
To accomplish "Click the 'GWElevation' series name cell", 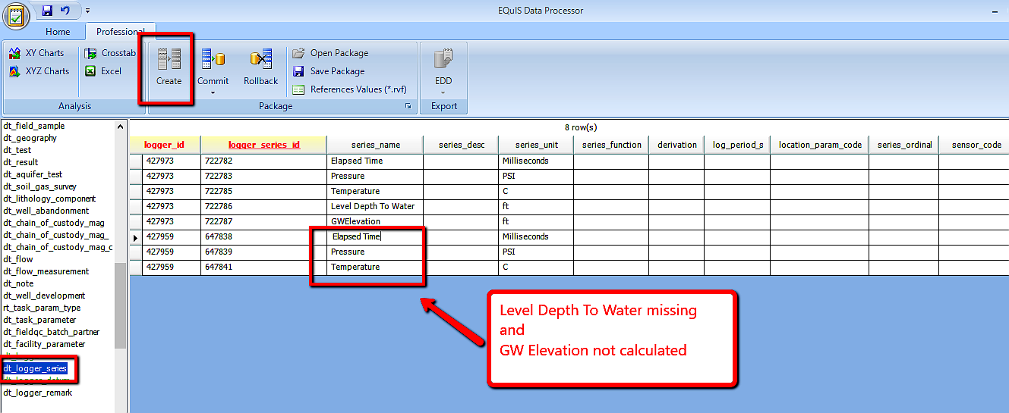I will pyautogui.click(x=375, y=221).
